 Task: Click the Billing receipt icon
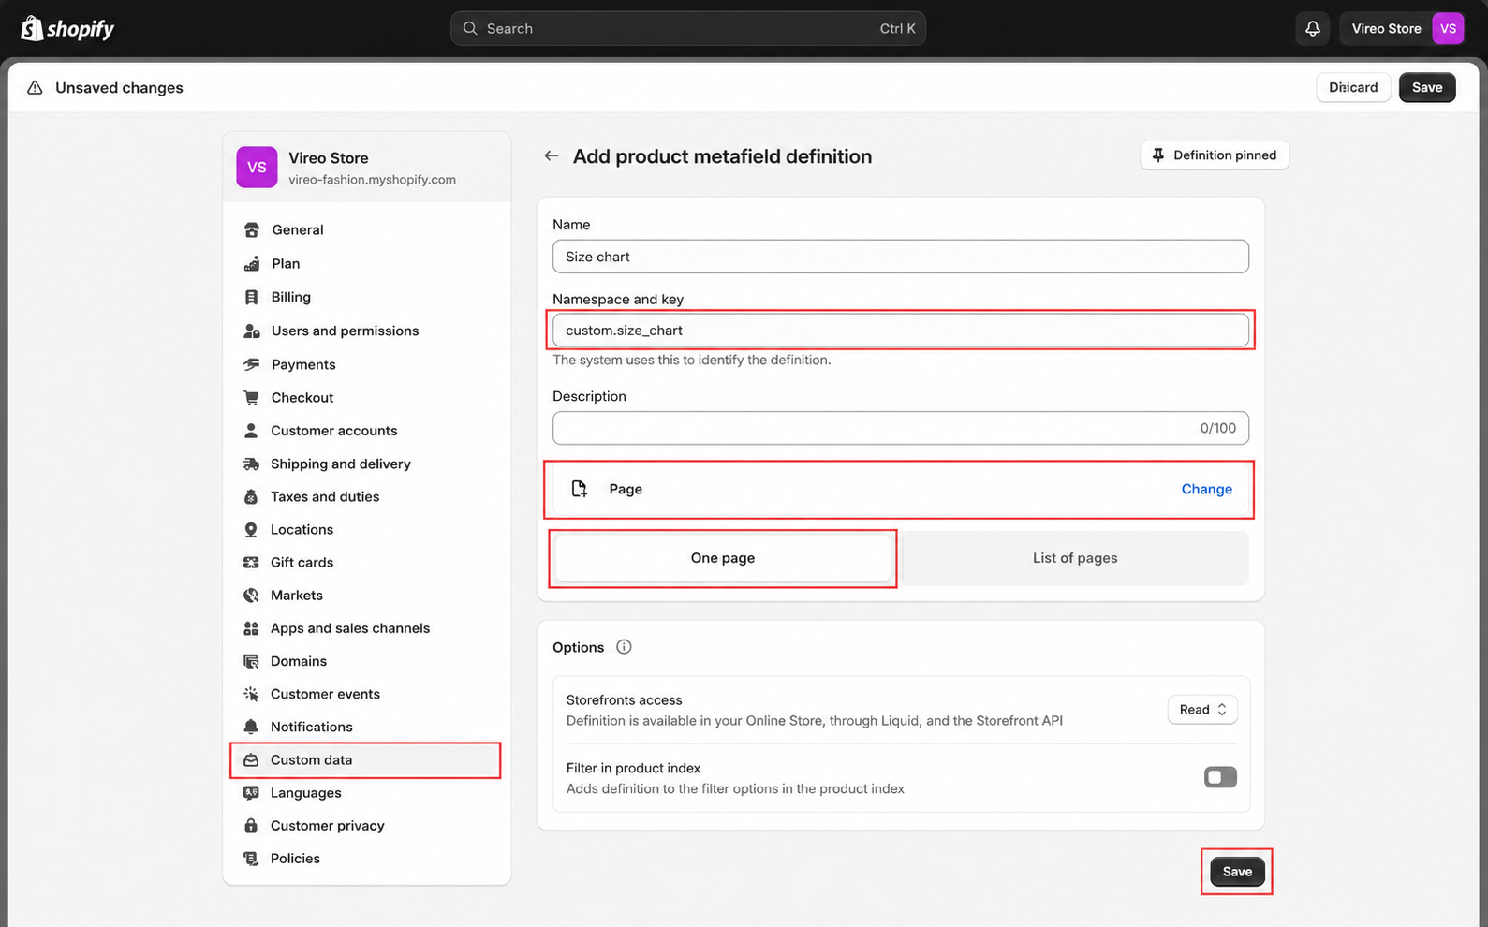[x=251, y=298]
